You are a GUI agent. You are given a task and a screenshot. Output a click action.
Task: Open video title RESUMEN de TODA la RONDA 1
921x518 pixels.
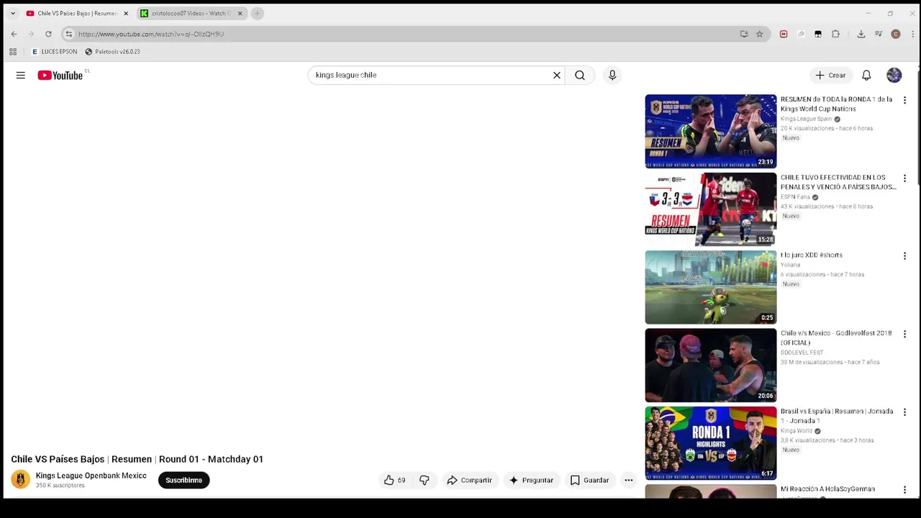pyautogui.click(x=836, y=104)
